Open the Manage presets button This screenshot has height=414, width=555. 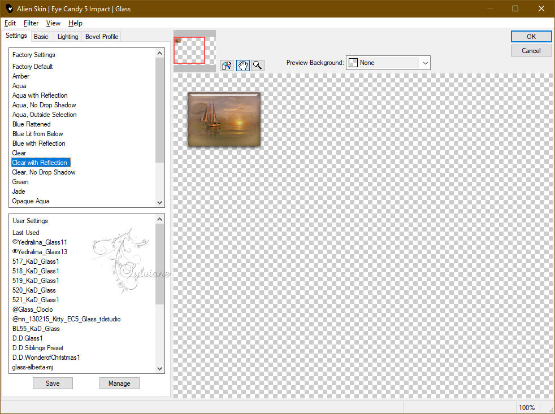click(x=119, y=383)
